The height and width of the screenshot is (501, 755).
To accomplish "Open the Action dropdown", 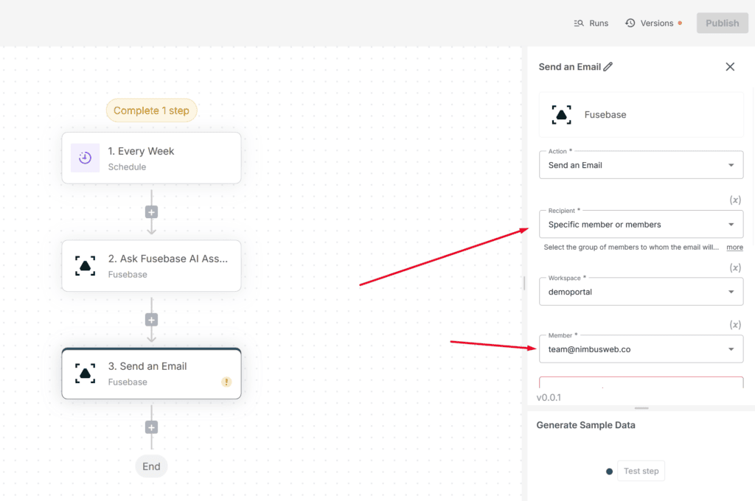I will (641, 165).
